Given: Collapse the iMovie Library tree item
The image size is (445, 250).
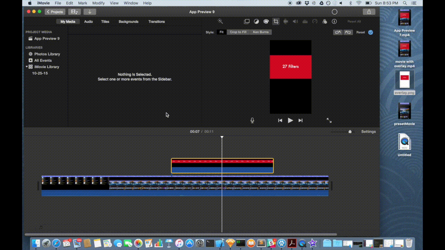Looking at the screenshot, I should pyautogui.click(x=26, y=67).
